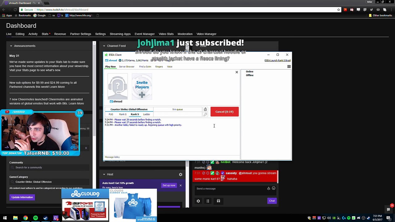
Task: Open the ESEA client hamburger menu
Action: [289, 67]
